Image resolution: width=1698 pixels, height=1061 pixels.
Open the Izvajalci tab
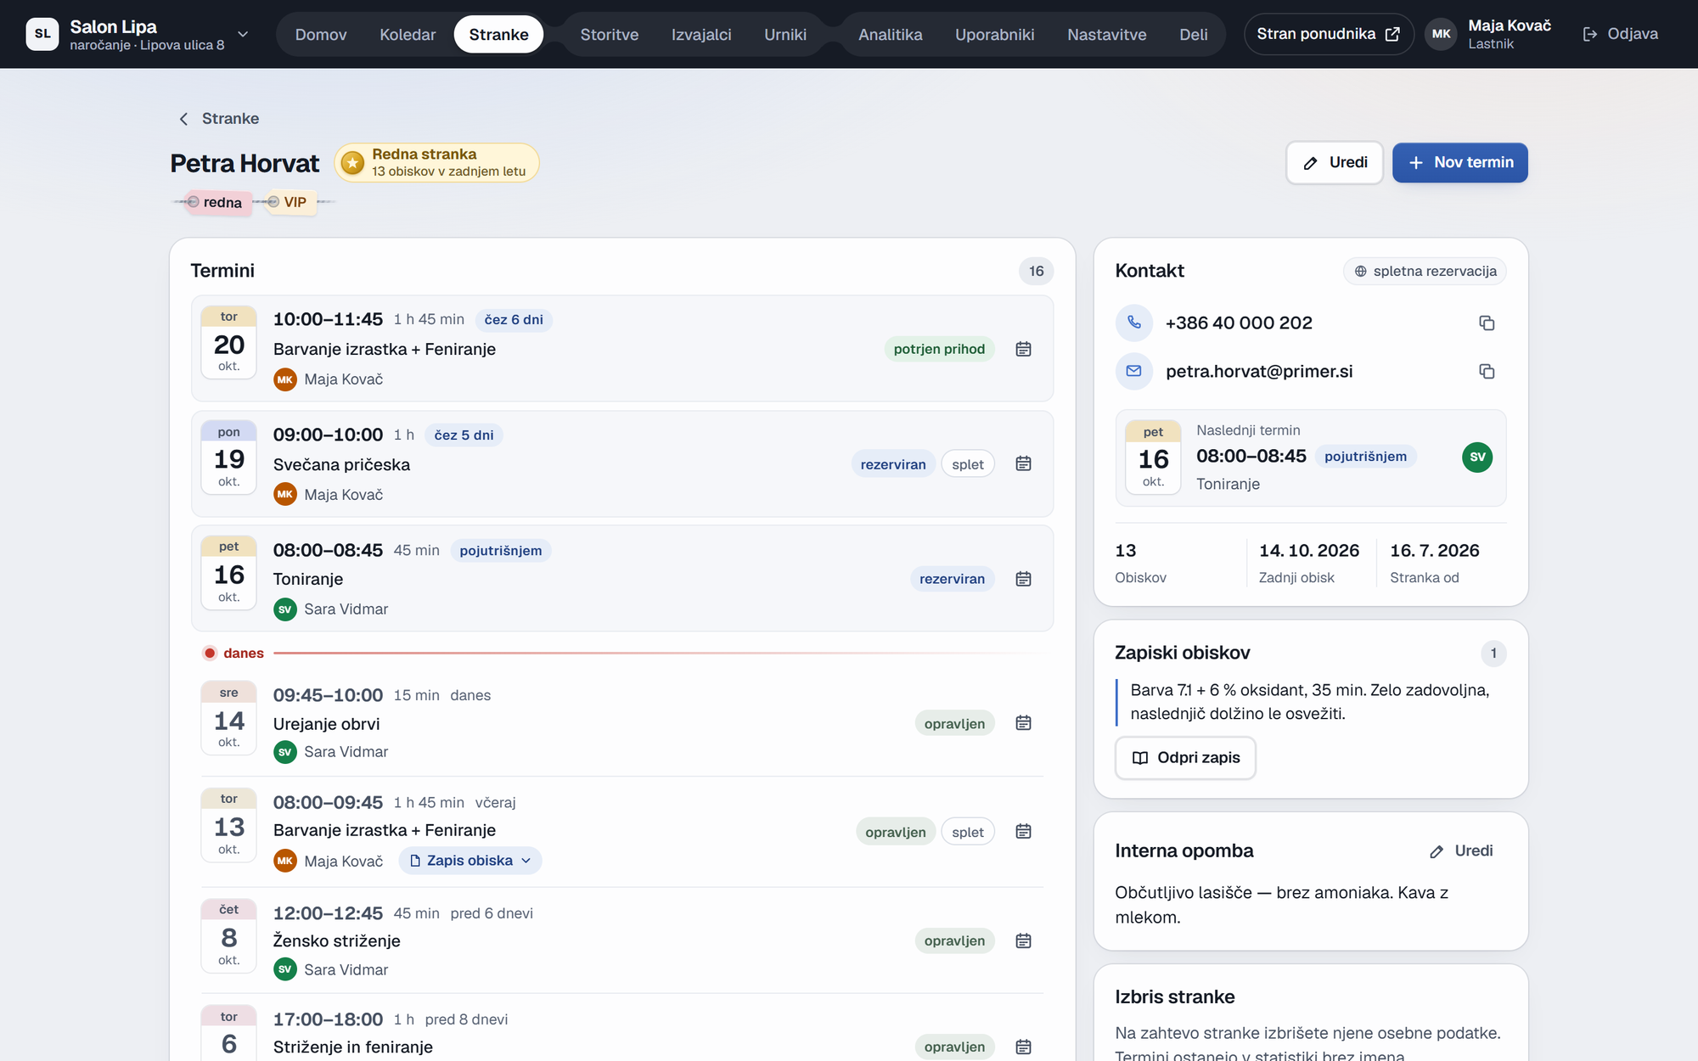(x=701, y=35)
